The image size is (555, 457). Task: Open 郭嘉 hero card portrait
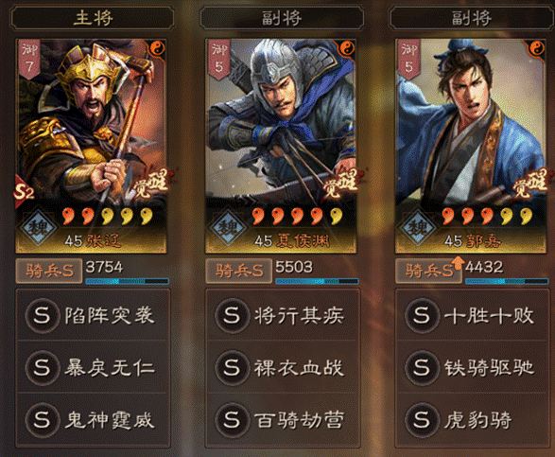(x=471, y=146)
